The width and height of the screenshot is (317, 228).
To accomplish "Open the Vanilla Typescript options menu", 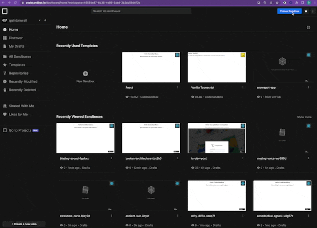I will [x=243, y=87].
